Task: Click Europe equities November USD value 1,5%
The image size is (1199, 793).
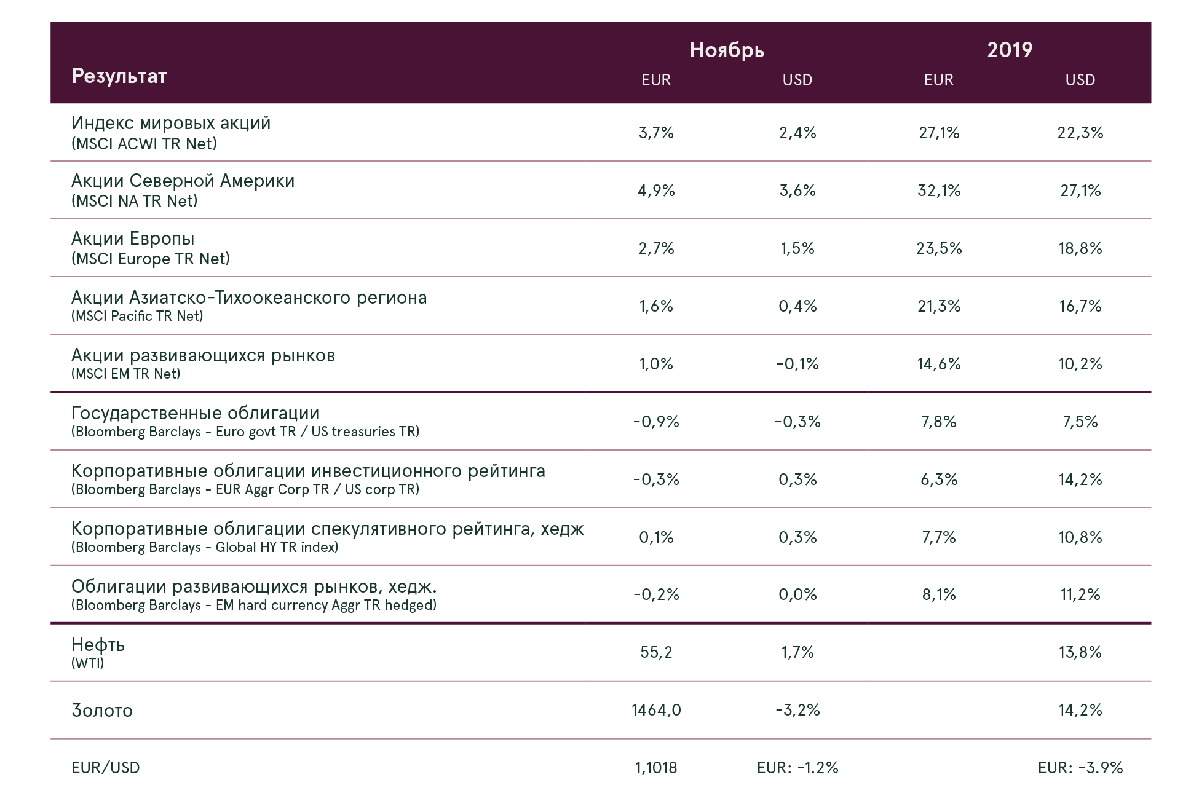Action: point(797,249)
